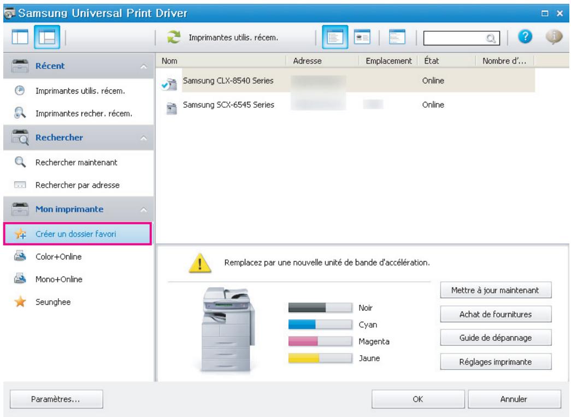Sort by the Emplacement column header
This screenshot has width=571, height=417.
coord(388,61)
